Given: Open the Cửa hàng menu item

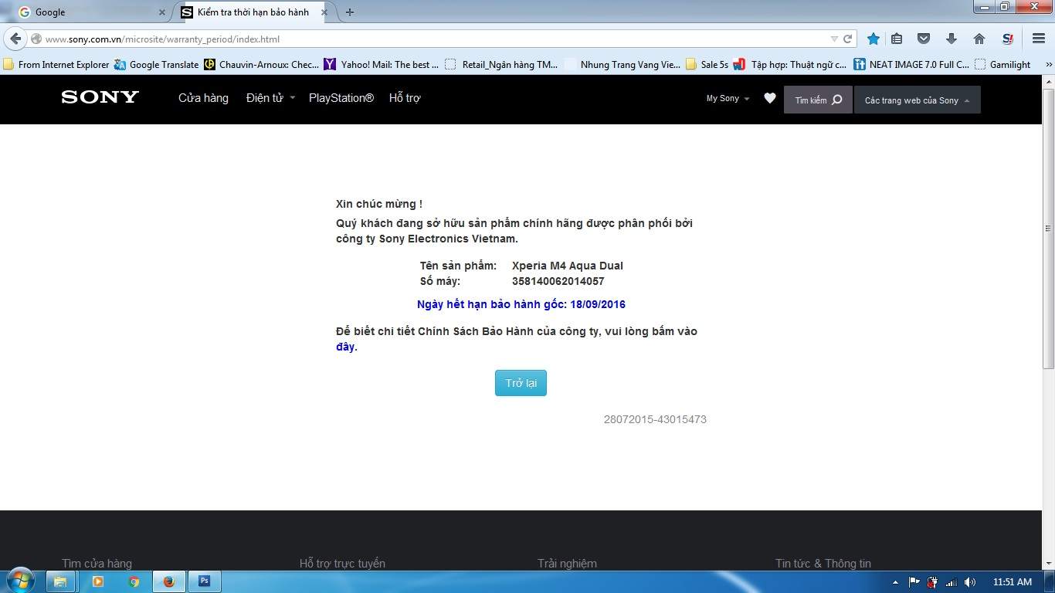Looking at the screenshot, I should (x=203, y=98).
